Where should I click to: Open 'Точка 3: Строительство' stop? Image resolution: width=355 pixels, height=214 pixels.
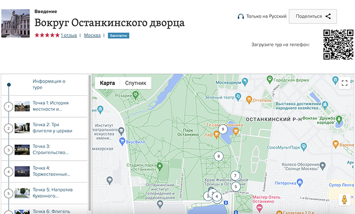pos(45,150)
